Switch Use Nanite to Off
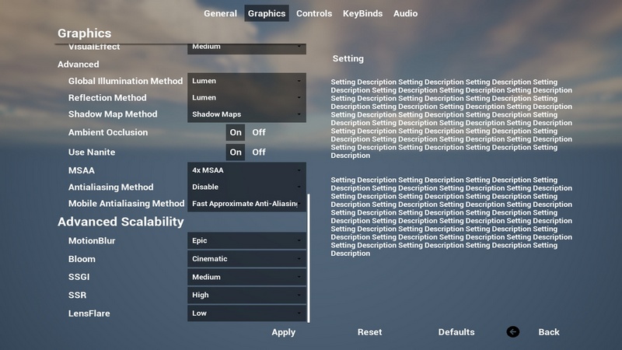The width and height of the screenshot is (622, 350). click(259, 152)
